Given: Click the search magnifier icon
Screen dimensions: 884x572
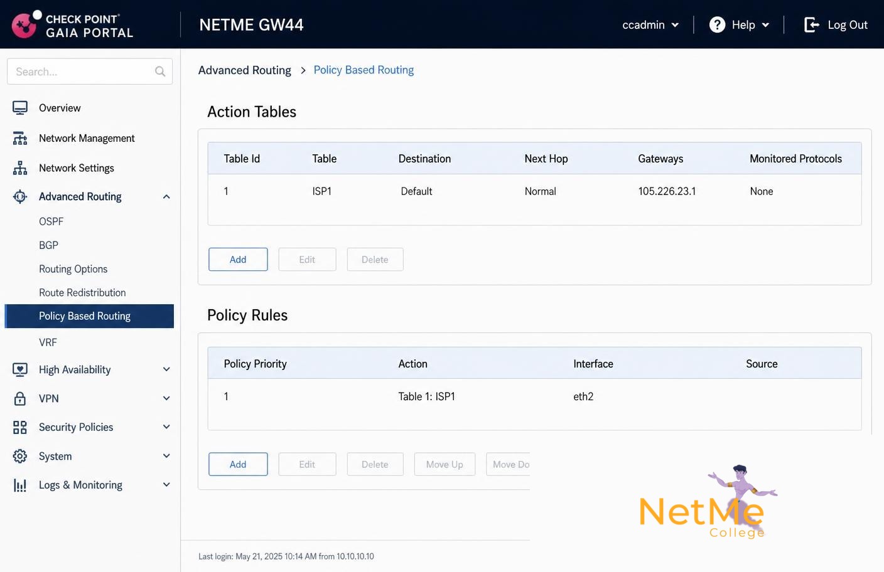Looking at the screenshot, I should coord(160,71).
